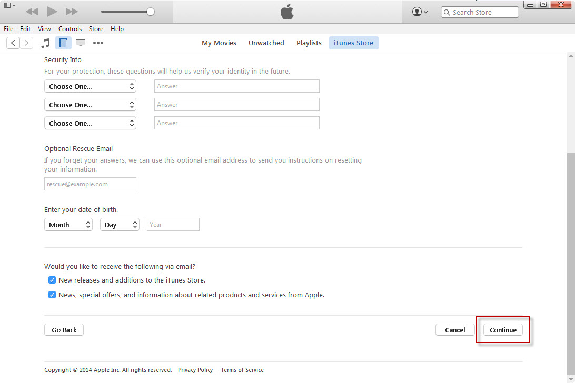Image resolution: width=575 pixels, height=383 pixels.
Task: Open the third security question dropdown
Action: pyautogui.click(x=90, y=123)
